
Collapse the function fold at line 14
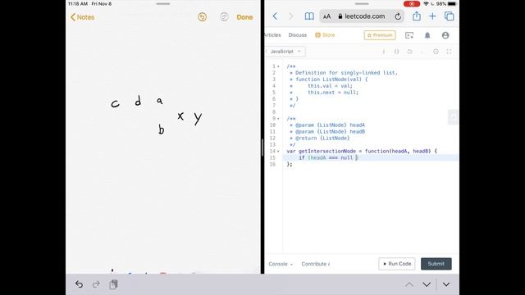[278, 152]
